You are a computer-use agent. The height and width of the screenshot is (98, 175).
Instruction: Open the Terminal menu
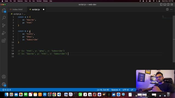pos(39,1)
